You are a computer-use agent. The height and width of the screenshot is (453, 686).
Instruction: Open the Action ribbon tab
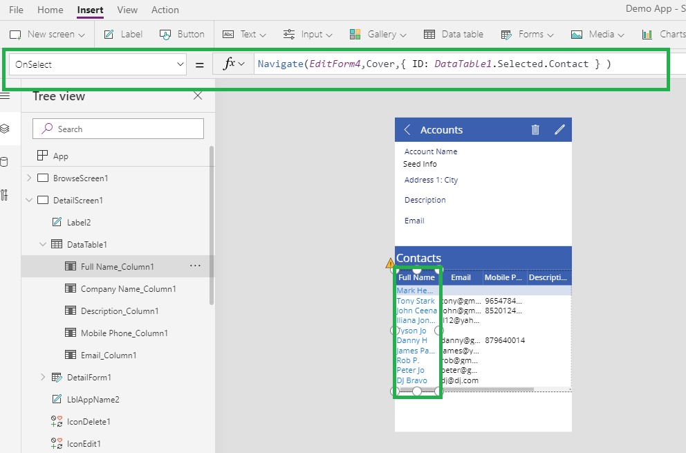click(x=165, y=10)
